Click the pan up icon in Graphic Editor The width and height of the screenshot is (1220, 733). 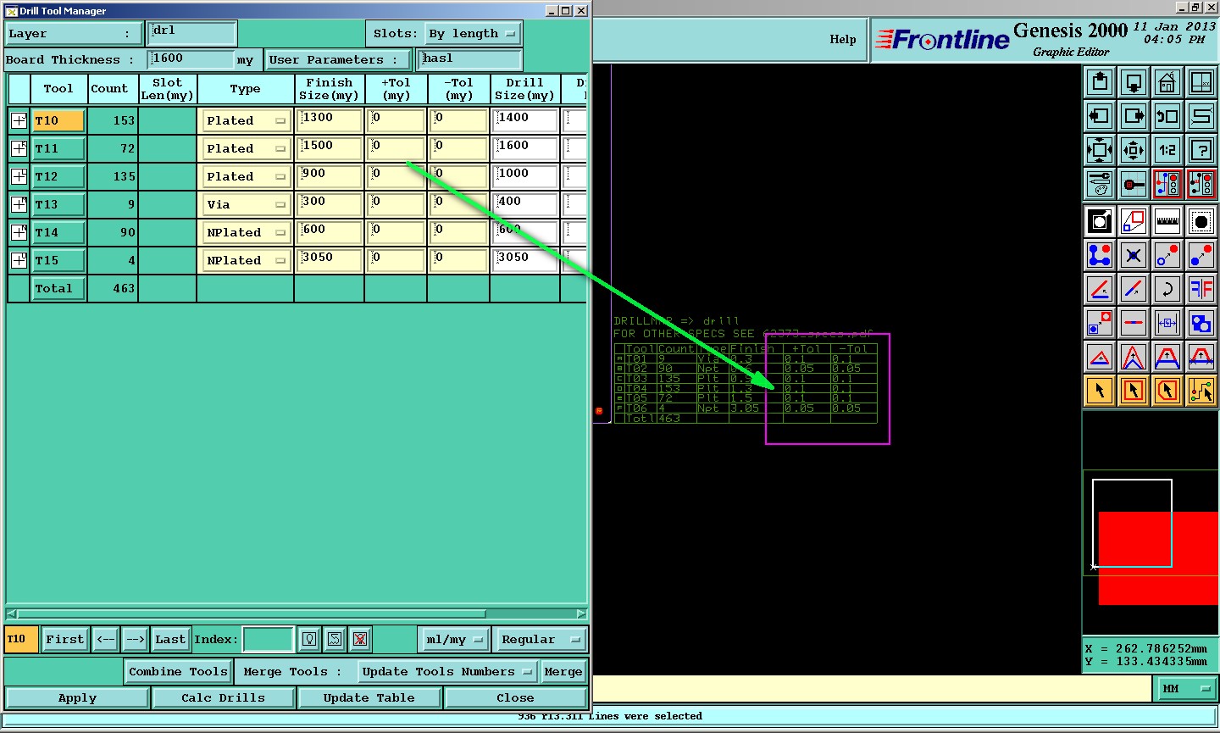pos(1100,82)
